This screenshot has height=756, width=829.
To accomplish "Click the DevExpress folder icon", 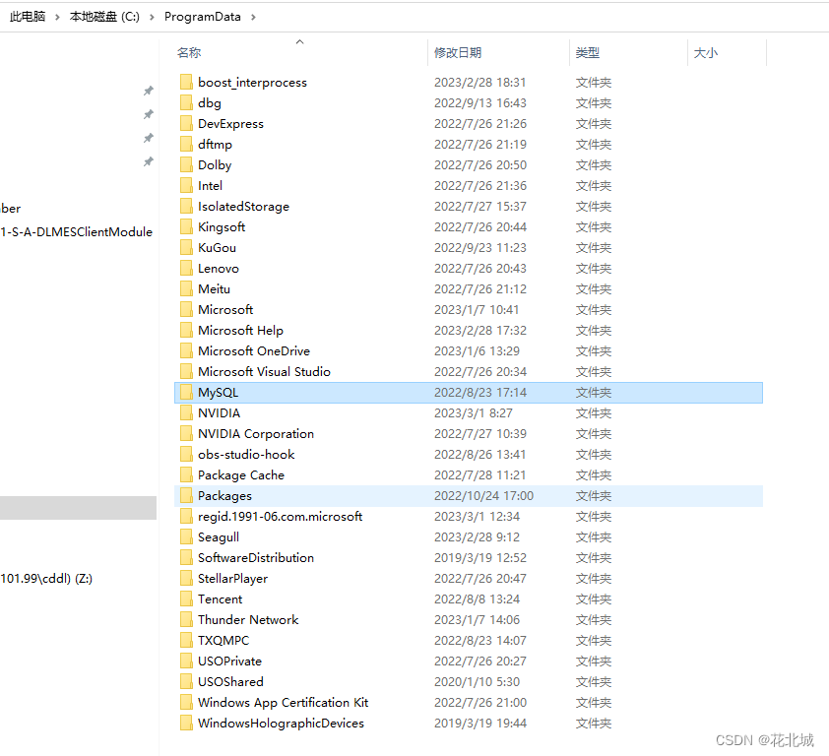I will [x=186, y=123].
